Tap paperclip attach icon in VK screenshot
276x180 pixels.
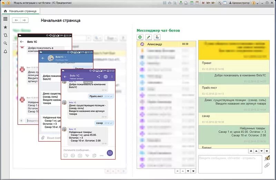click(43, 138)
